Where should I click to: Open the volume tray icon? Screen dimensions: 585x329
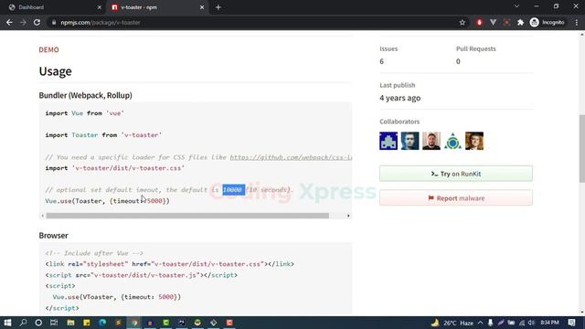click(x=531, y=323)
